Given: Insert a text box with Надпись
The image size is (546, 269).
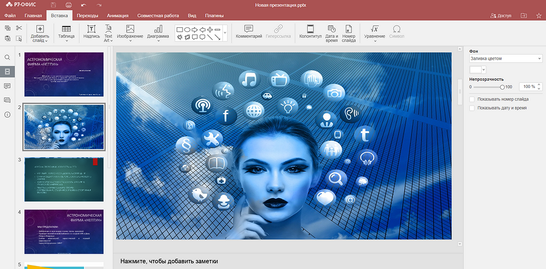Looking at the screenshot, I should click(x=92, y=29).
